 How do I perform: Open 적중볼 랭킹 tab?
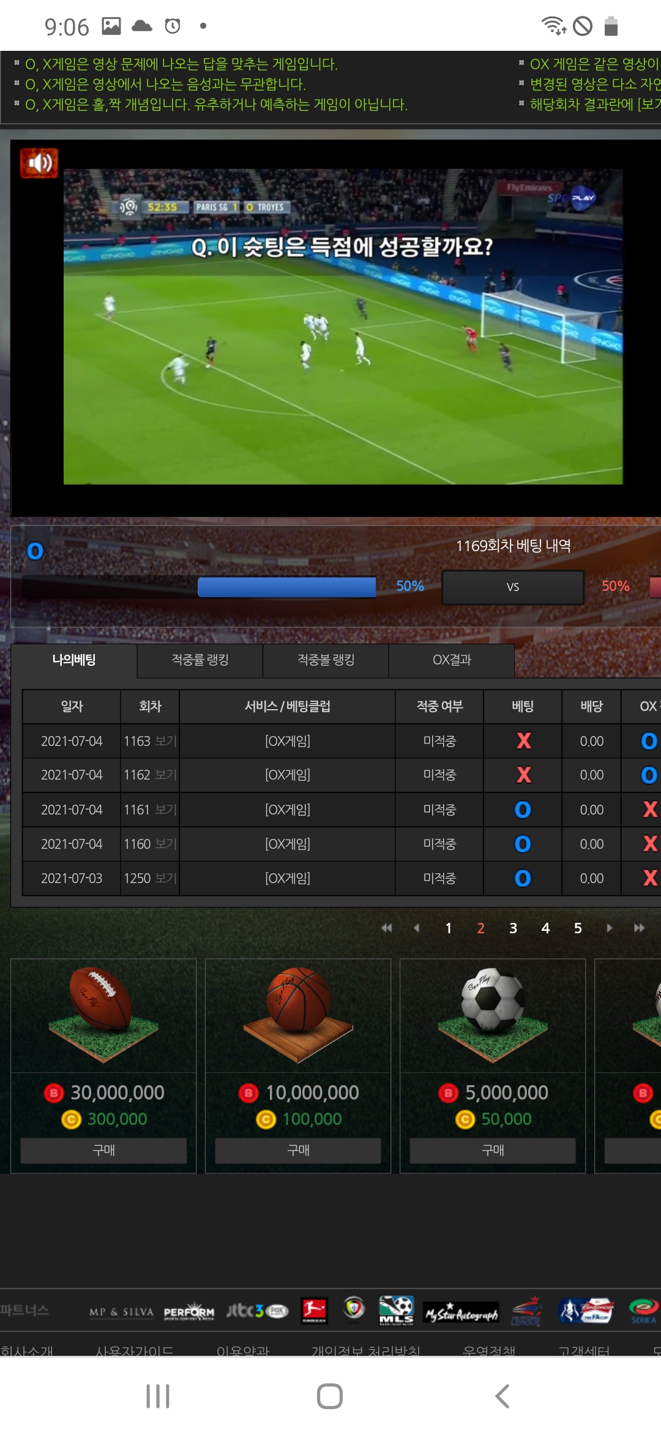coord(326,660)
